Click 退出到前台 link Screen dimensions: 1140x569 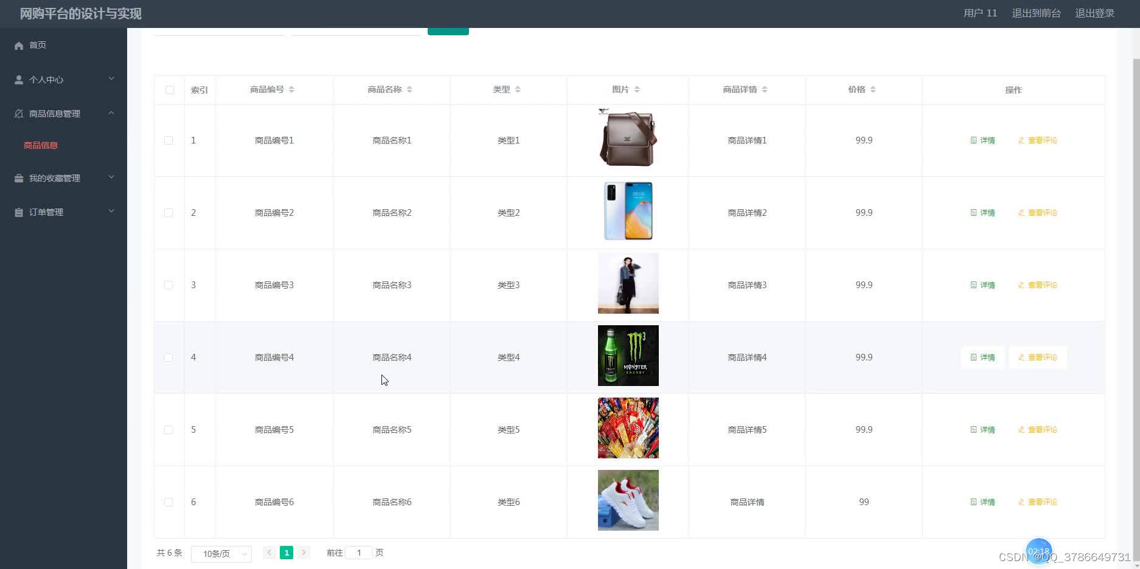click(x=1036, y=13)
